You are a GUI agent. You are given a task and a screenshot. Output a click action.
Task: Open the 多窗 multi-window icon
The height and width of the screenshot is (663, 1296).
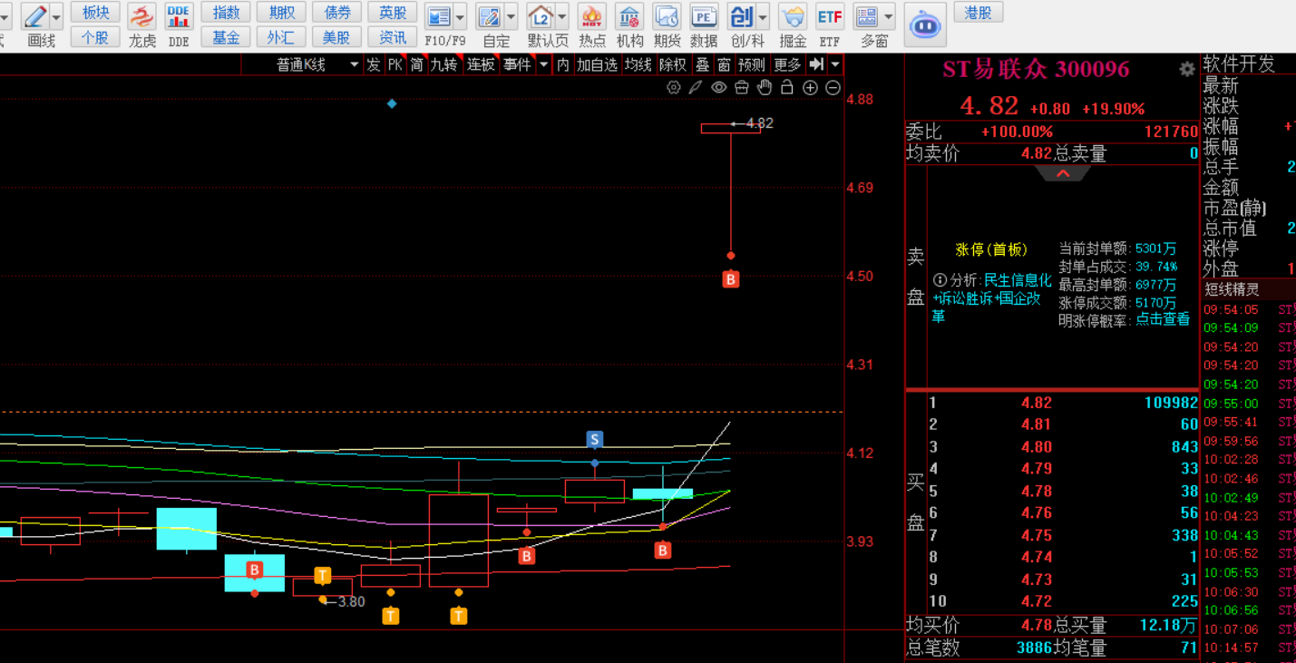tap(867, 16)
